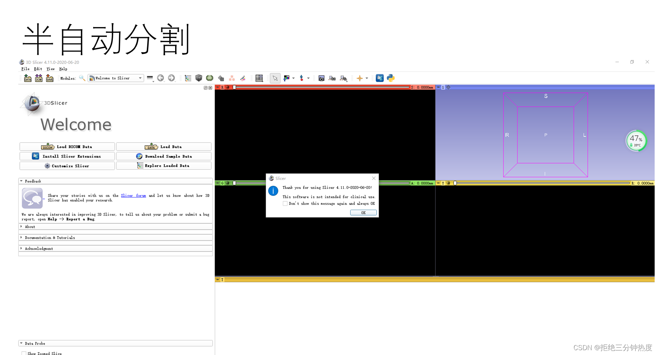This screenshot has height=355, width=658.
Task: Open the module finder magnifier icon
Action: point(82,78)
